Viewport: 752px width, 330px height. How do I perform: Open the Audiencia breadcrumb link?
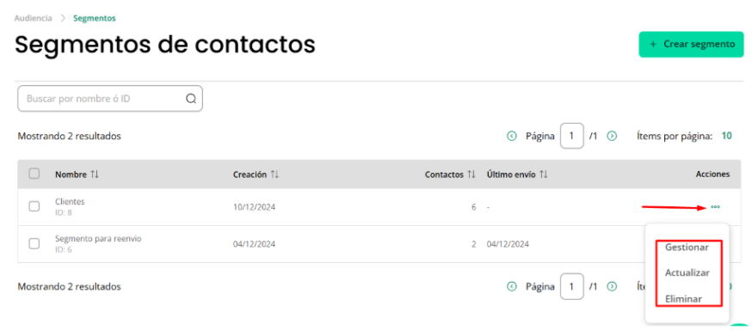click(x=33, y=18)
